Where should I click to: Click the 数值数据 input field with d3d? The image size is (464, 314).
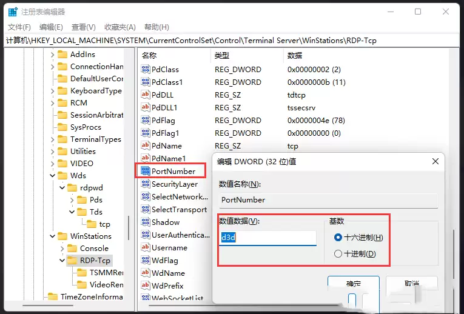pyautogui.click(x=267, y=238)
